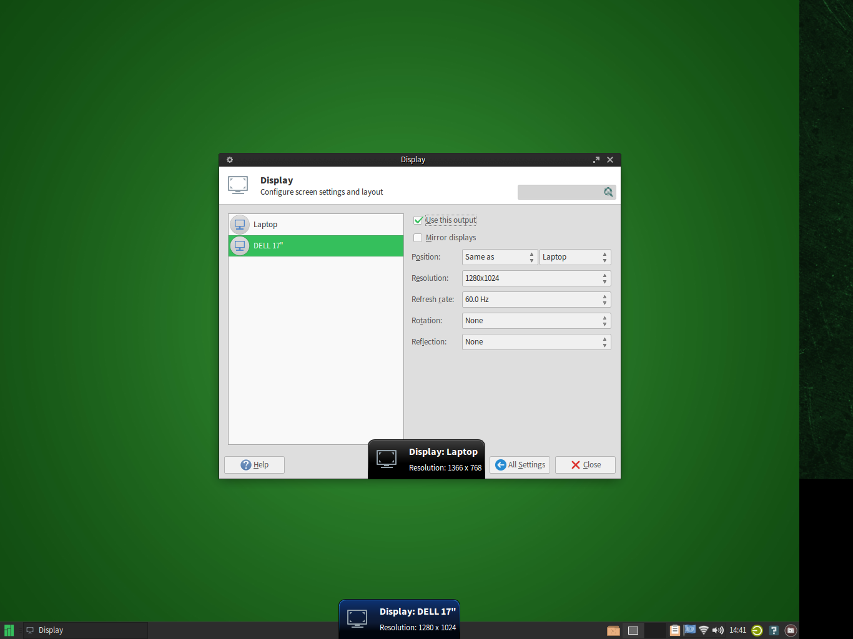
Task: Click the Display header monitor icon
Action: 238,185
